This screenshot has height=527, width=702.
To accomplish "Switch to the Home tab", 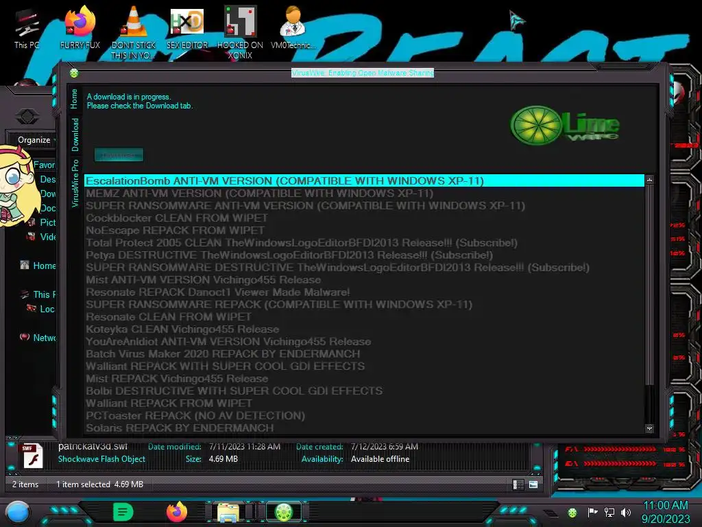I will tap(74, 99).
